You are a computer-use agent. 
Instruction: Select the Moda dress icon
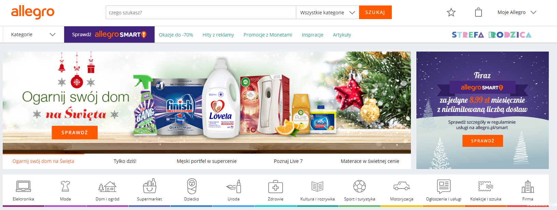(x=65, y=186)
